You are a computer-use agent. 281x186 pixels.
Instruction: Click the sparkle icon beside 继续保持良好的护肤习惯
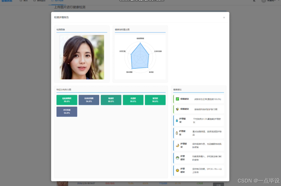coord(177,109)
